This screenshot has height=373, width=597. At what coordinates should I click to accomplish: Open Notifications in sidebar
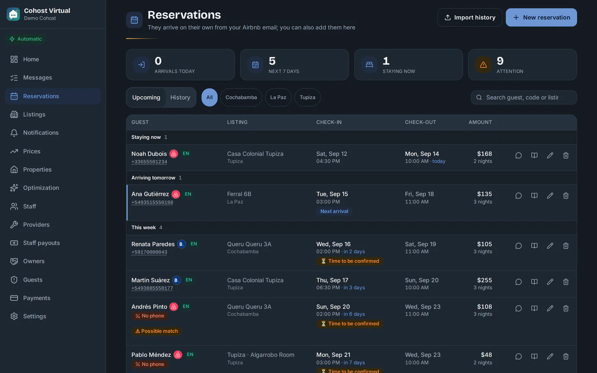53,133
